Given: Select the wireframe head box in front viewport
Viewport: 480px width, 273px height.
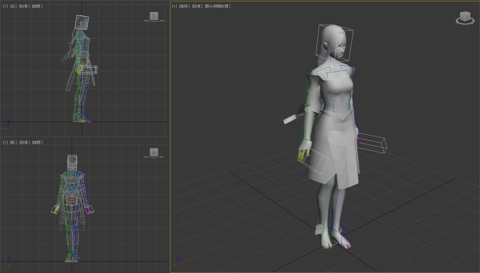Looking at the screenshot, I should (72, 162).
